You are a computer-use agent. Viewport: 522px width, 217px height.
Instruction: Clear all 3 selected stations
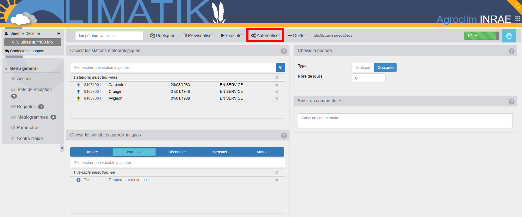click(276, 78)
